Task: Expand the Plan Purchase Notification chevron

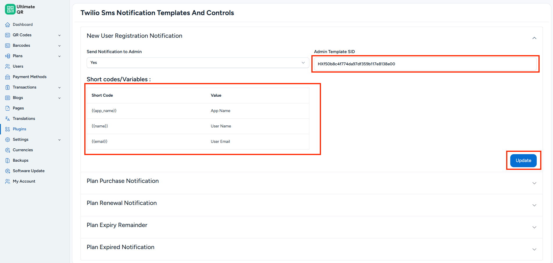Action: coord(534,183)
